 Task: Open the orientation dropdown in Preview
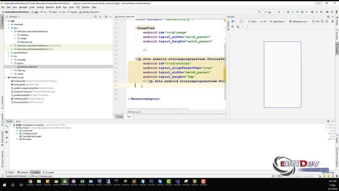pyautogui.click(x=242, y=21)
